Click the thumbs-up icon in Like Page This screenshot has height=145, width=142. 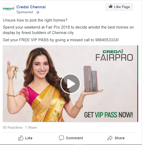click(x=110, y=6)
